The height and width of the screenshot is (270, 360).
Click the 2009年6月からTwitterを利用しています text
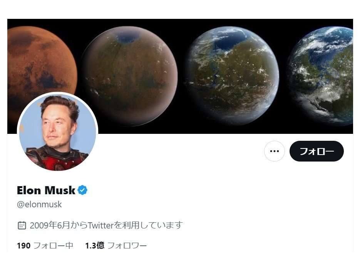[106, 225]
